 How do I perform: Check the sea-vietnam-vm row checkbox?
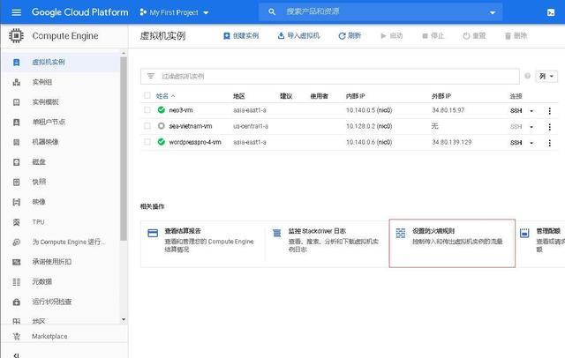(147, 126)
